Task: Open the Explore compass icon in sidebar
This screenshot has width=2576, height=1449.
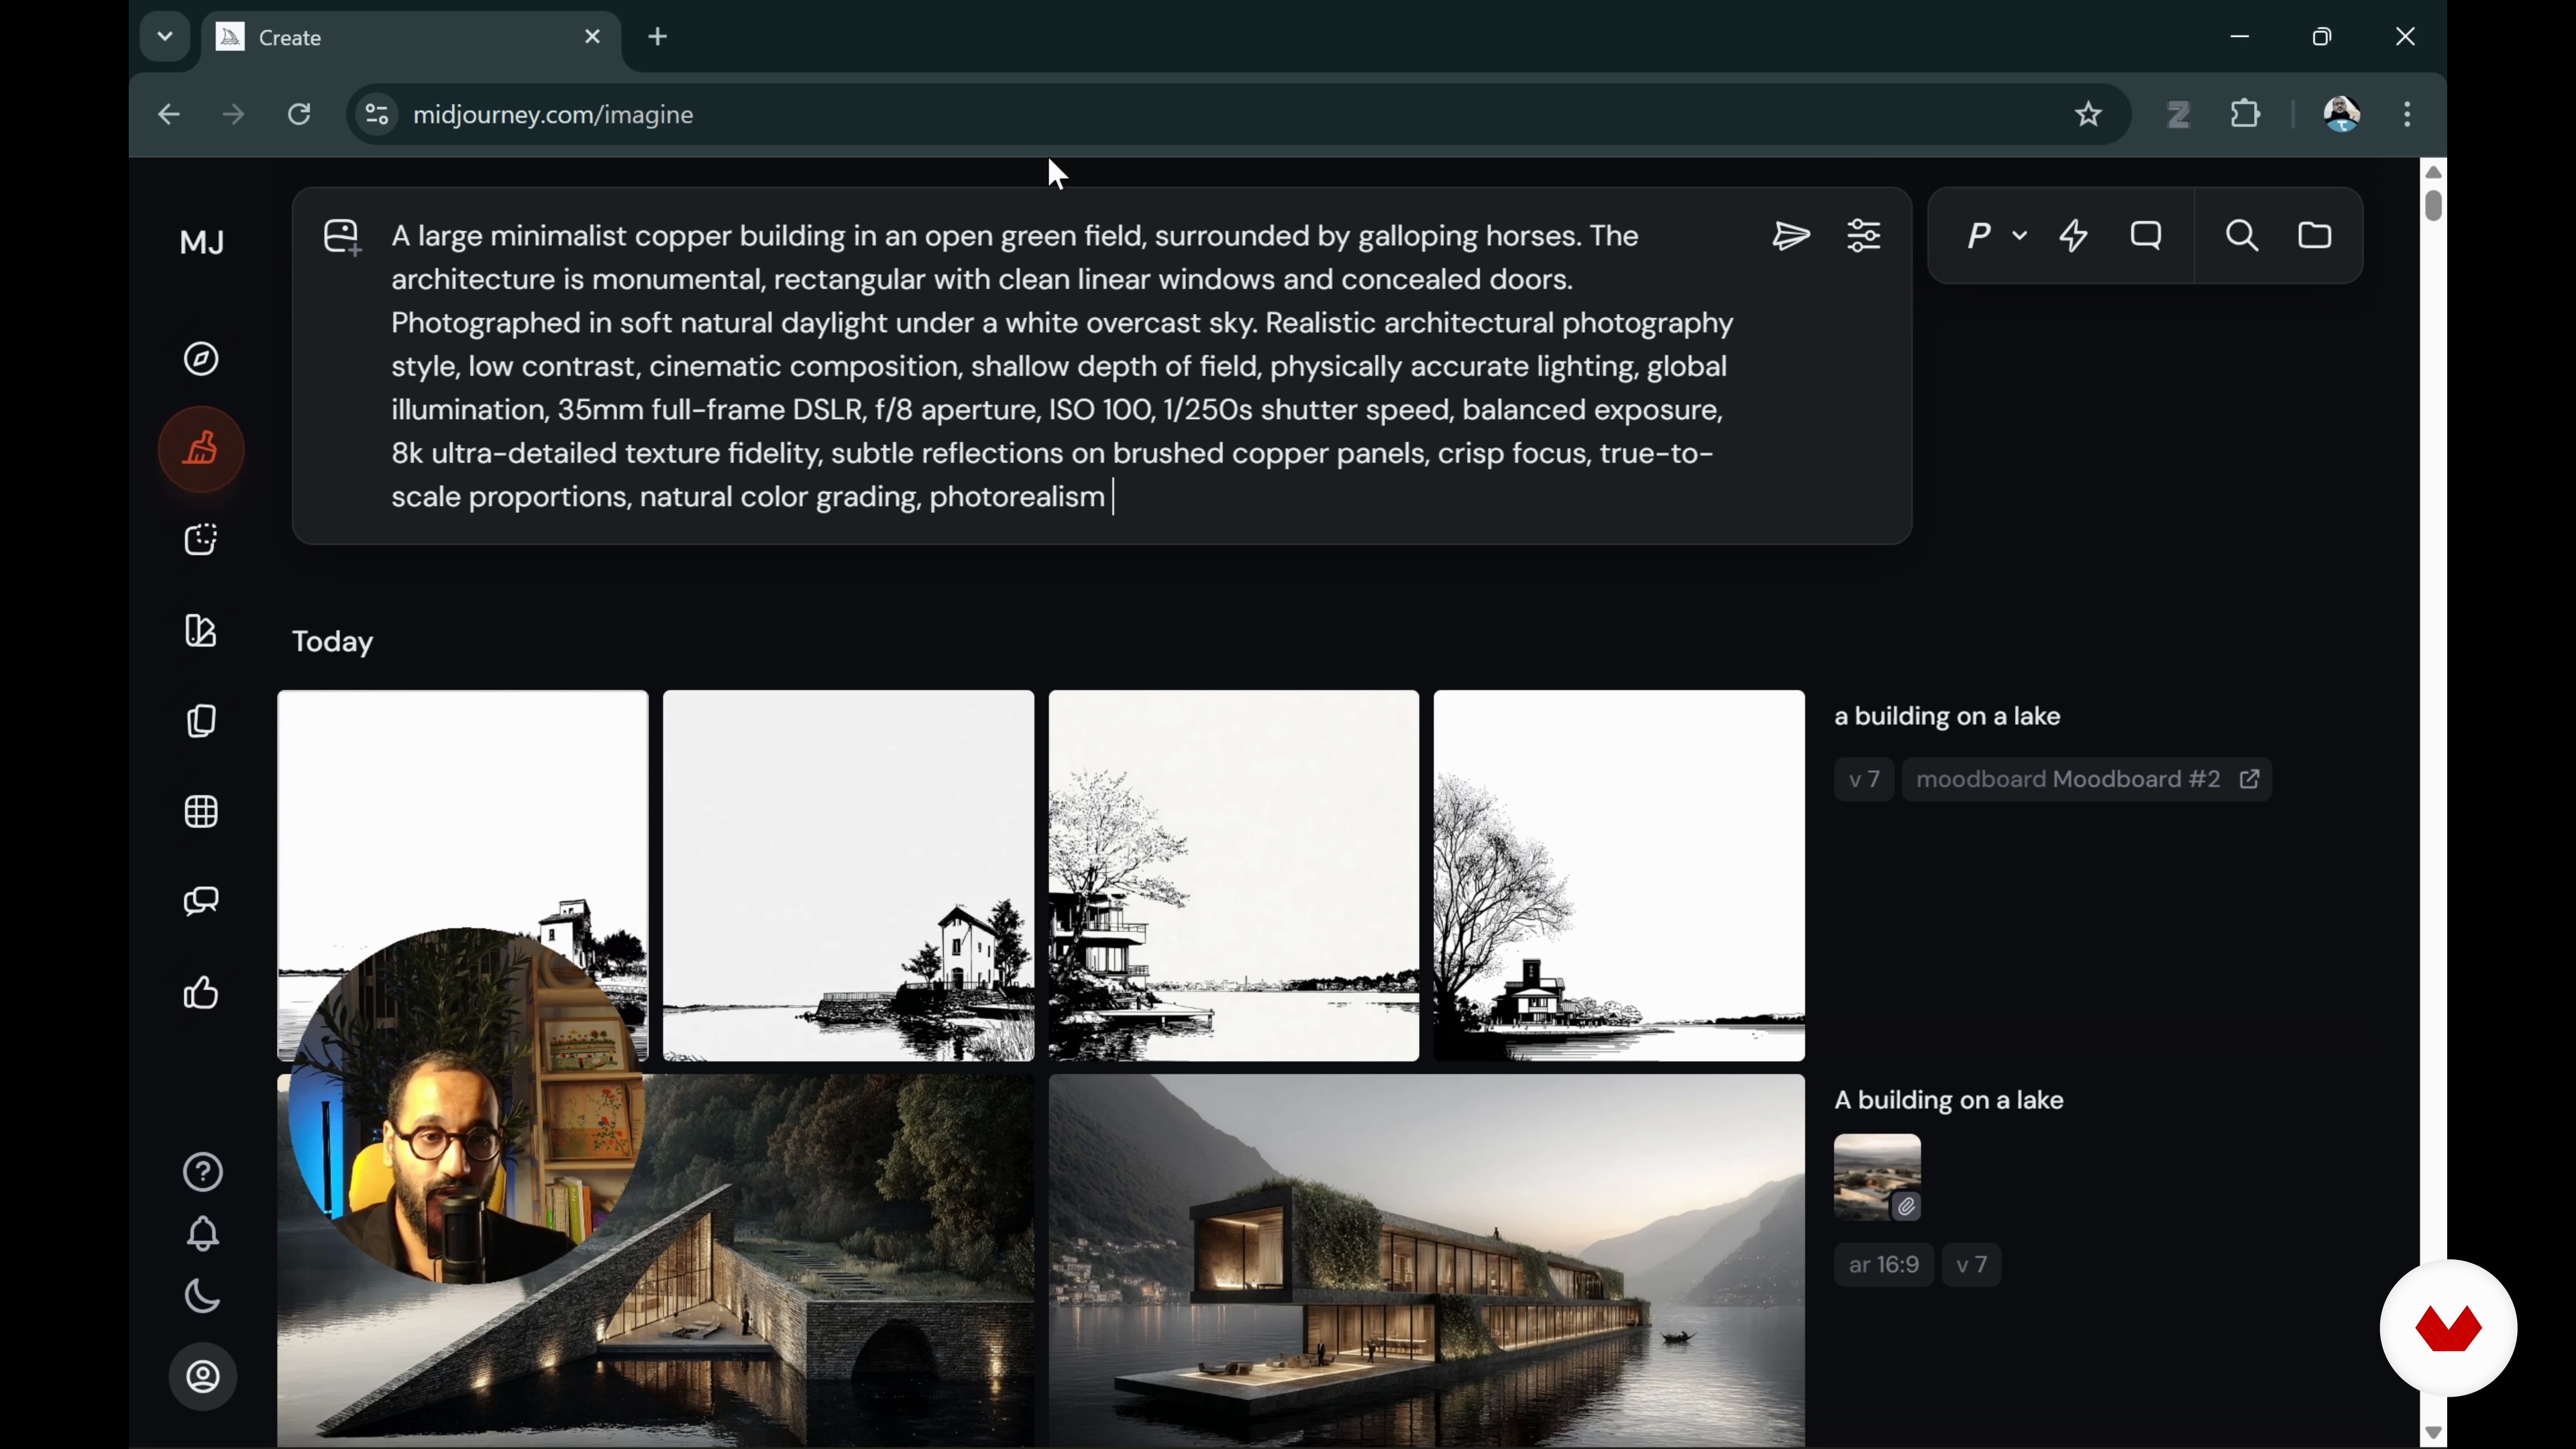Action: (x=202, y=359)
